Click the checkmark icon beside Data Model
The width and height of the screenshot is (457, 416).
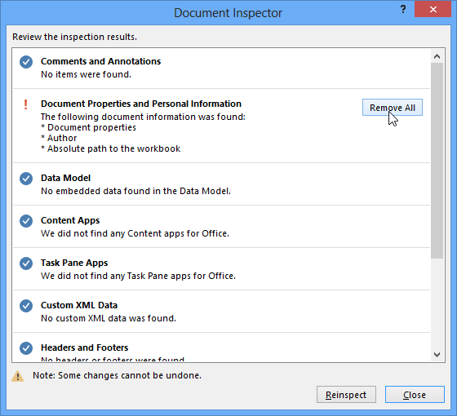[26, 179]
